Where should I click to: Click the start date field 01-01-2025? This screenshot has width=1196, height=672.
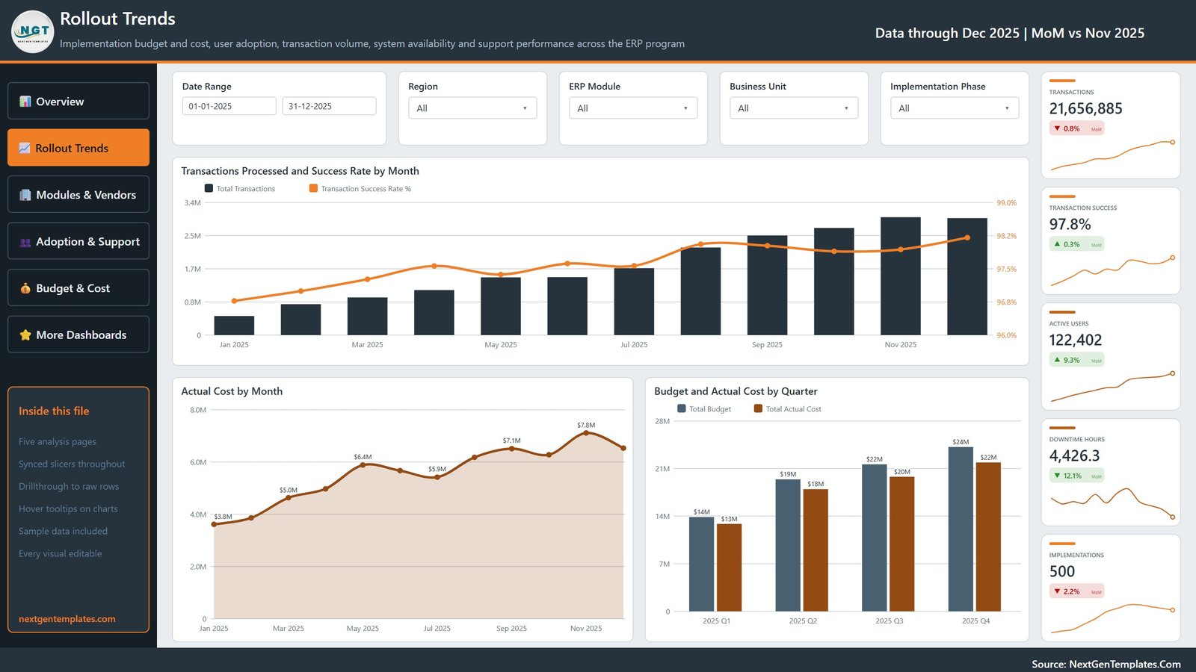pos(229,106)
